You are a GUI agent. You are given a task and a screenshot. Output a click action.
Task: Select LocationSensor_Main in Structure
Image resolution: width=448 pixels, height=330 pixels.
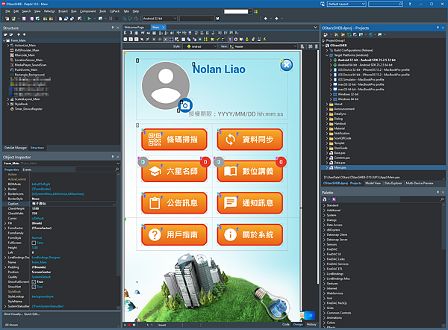tap(28, 60)
